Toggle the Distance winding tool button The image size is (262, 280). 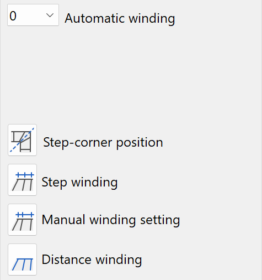[x=22, y=260]
